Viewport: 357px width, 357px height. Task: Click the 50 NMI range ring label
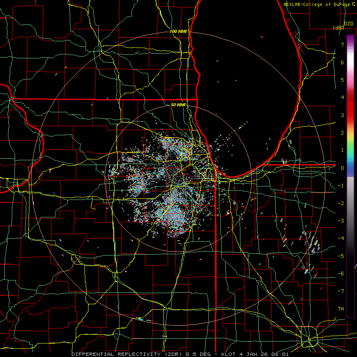pyautogui.click(x=178, y=105)
